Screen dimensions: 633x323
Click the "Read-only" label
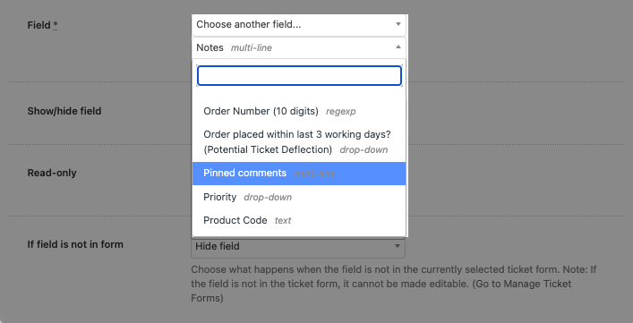[52, 173]
